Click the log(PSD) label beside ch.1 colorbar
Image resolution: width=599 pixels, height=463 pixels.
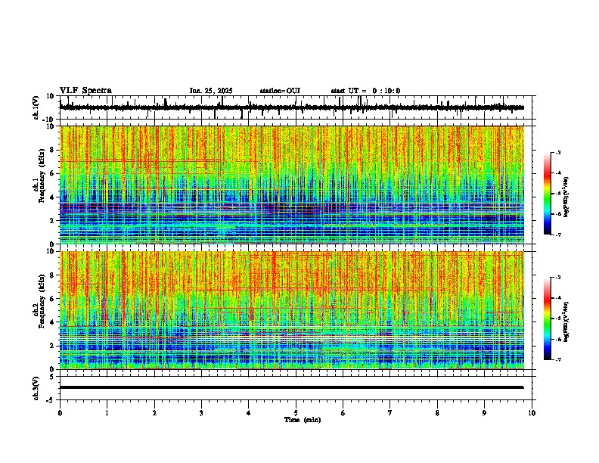(566, 197)
